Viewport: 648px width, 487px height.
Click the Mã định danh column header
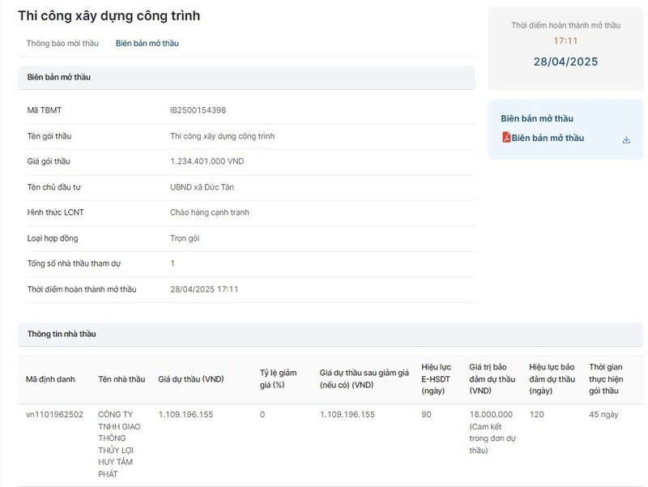tap(50, 379)
